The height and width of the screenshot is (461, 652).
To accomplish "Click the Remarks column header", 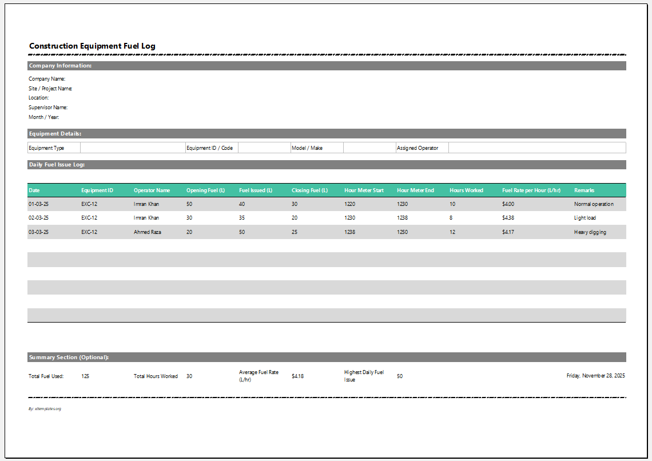I will tap(584, 190).
